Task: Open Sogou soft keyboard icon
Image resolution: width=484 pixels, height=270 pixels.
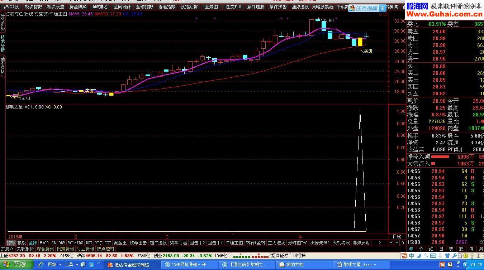Action: (x=433, y=256)
